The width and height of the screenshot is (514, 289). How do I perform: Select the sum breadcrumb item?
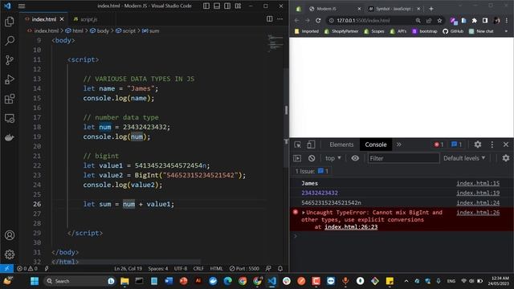pyautogui.click(x=151, y=31)
